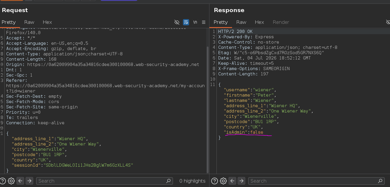This screenshot has height=187, width=390.
Task: Switch Response view to Raw tab
Action: (241, 22)
